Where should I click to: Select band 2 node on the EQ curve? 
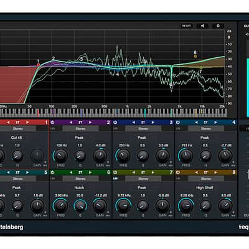pyautogui.click(x=54, y=62)
